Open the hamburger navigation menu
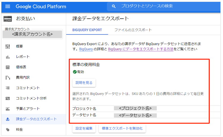Viewport: 223px width, 137px height. tap(8, 7)
